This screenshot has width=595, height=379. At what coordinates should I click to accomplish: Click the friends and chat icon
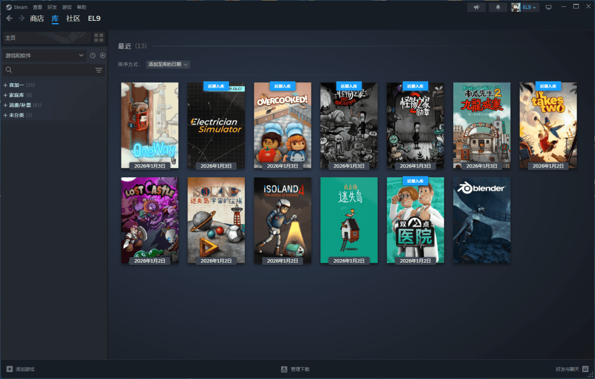tap(585, 369)
